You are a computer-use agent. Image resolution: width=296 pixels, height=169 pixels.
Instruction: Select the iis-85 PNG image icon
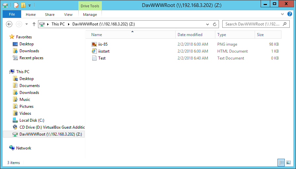[x=94, y=44]
